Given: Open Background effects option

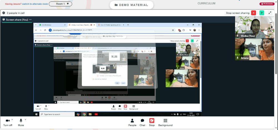Looking at the screenshot, I should (165, 123).
